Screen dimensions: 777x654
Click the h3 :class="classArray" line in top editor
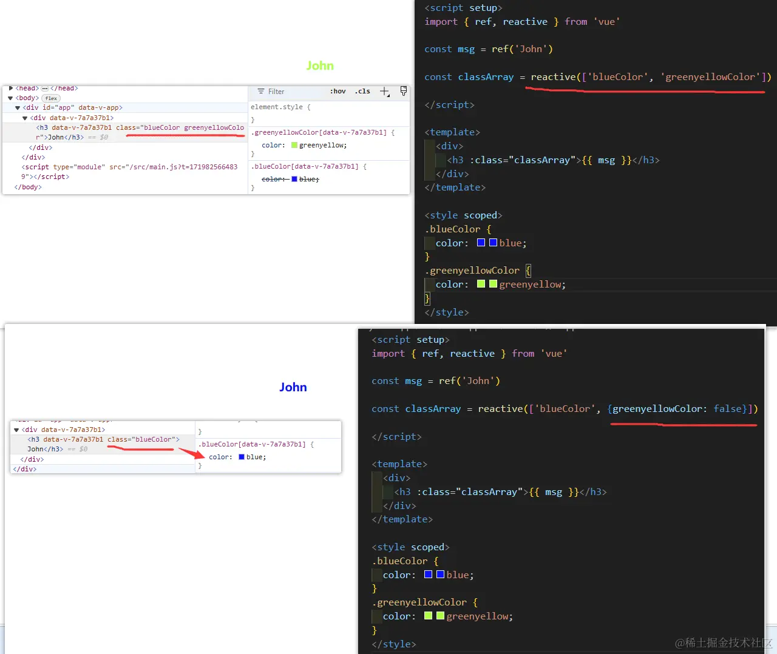(x=553, y=160)
